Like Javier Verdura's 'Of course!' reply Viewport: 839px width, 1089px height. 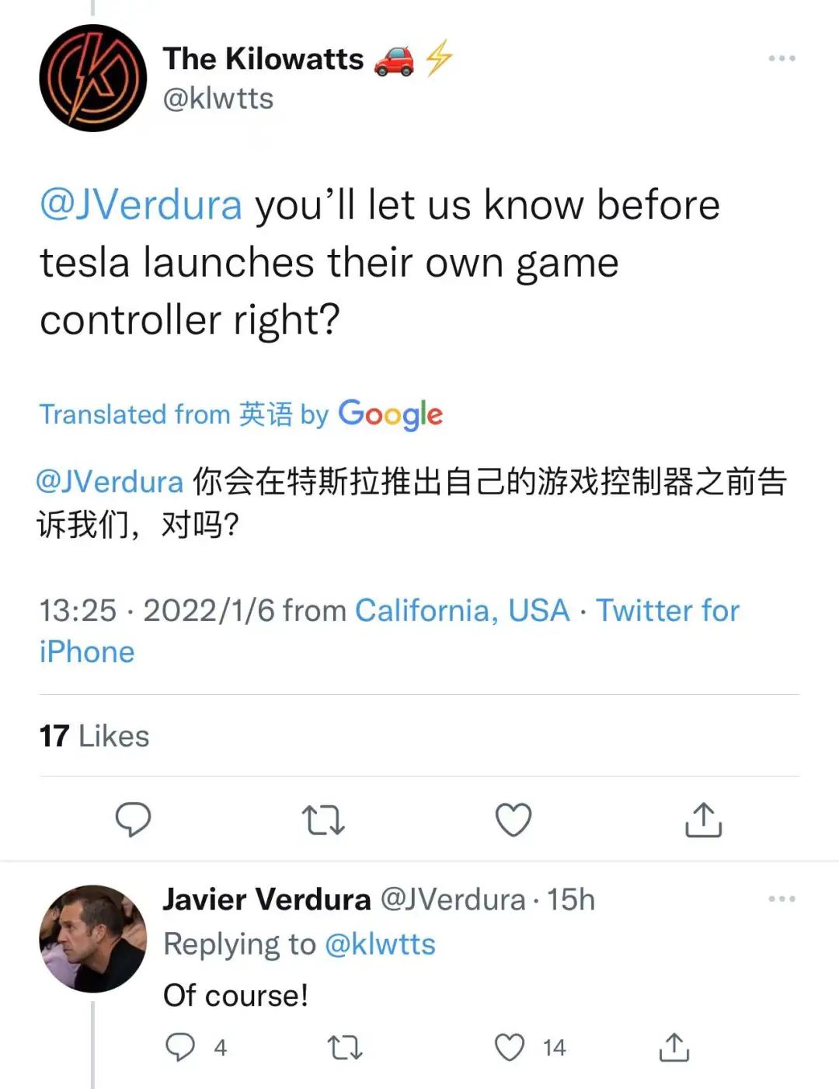(x=510, y=1047)
